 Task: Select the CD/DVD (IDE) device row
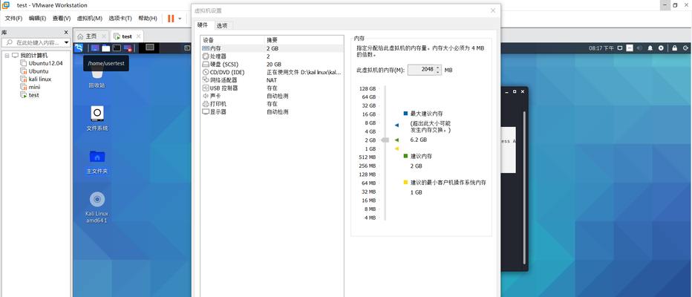[272, 72]
